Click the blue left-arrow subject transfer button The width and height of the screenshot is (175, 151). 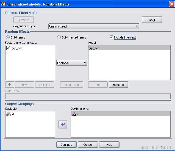tap(63, 124)
